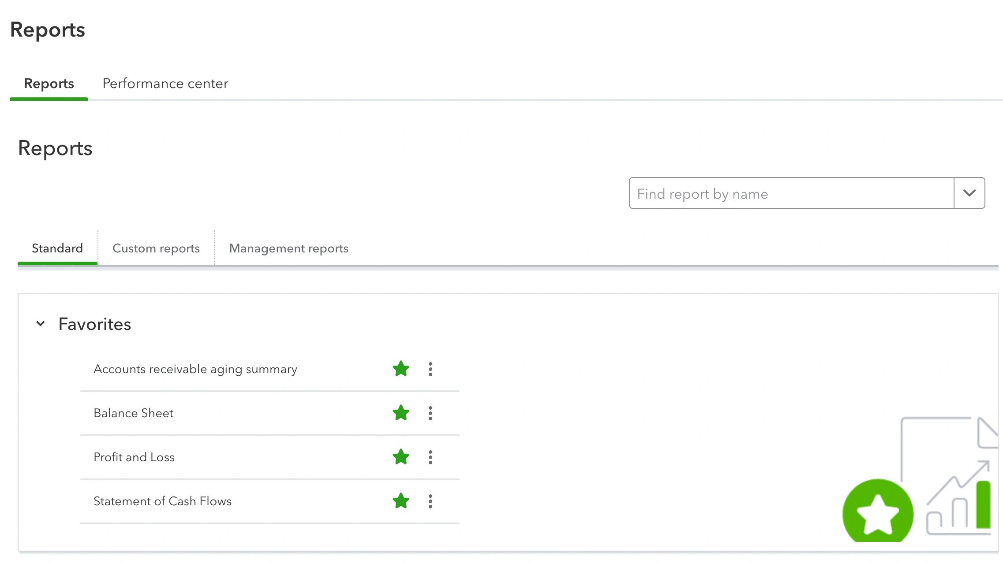Toggle favorite status for Statement of Cash Flows
Viewport: 1003px width, 563px height.
click(400, 501)
